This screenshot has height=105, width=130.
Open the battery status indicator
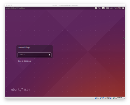click(107, 8)
